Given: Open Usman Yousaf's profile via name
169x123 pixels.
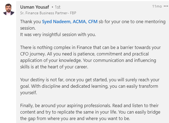Looking at the screenshot, I should [x=34, y=7].
